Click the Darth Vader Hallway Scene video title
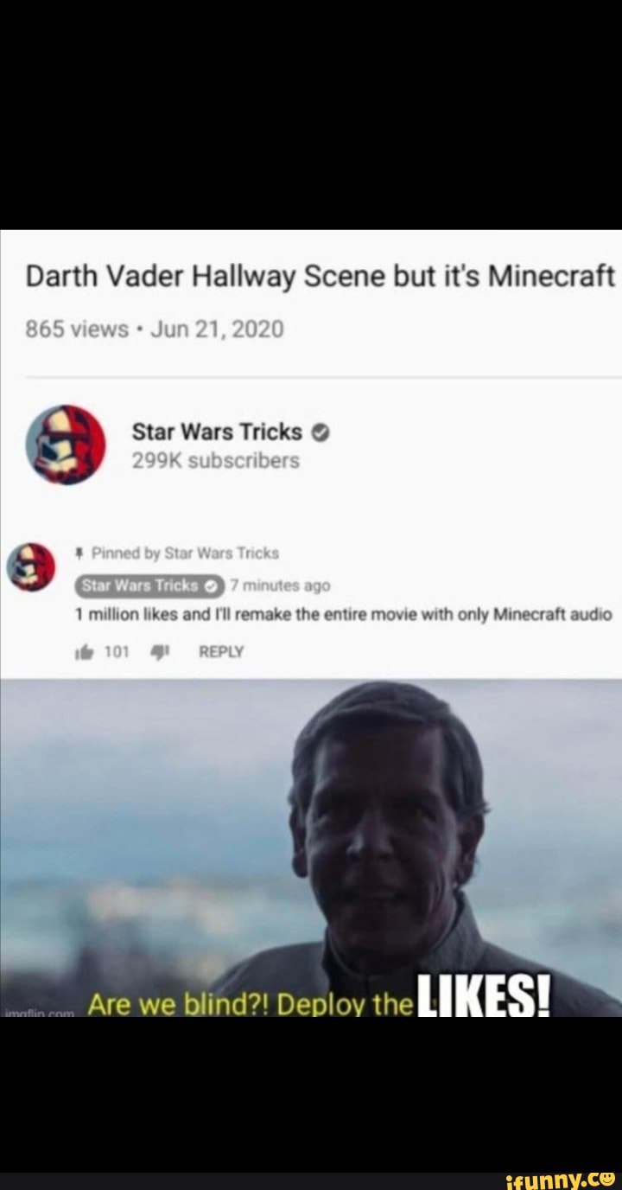 321,277
